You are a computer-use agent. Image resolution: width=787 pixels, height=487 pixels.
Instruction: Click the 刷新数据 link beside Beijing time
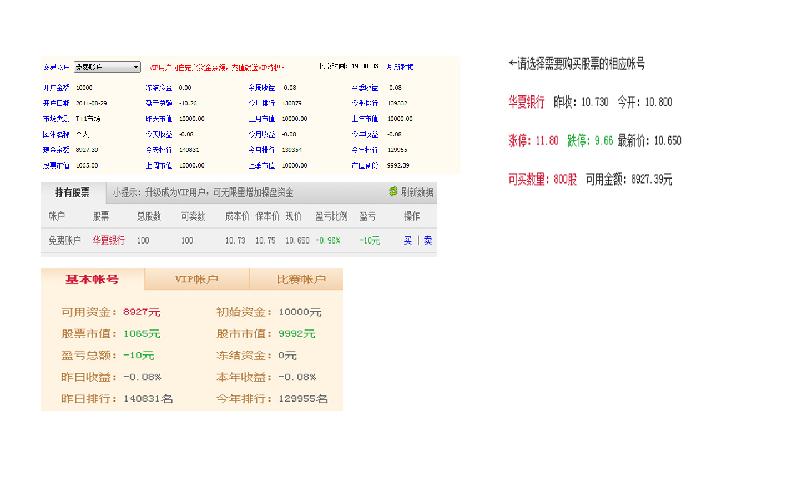coord(400,67)
